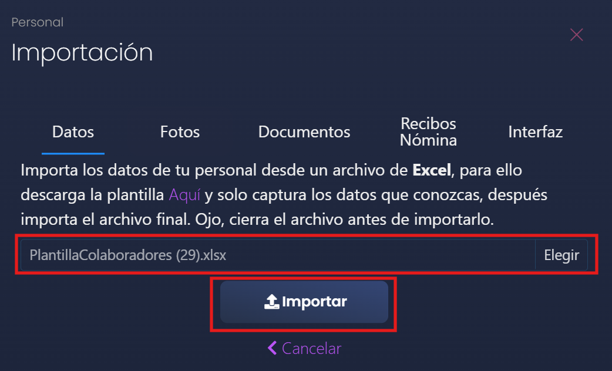The width and height of the screenshot is (612, 371).
Task: Select the Documentos tab
Action: pyautogui.click(x=304, y=132)
